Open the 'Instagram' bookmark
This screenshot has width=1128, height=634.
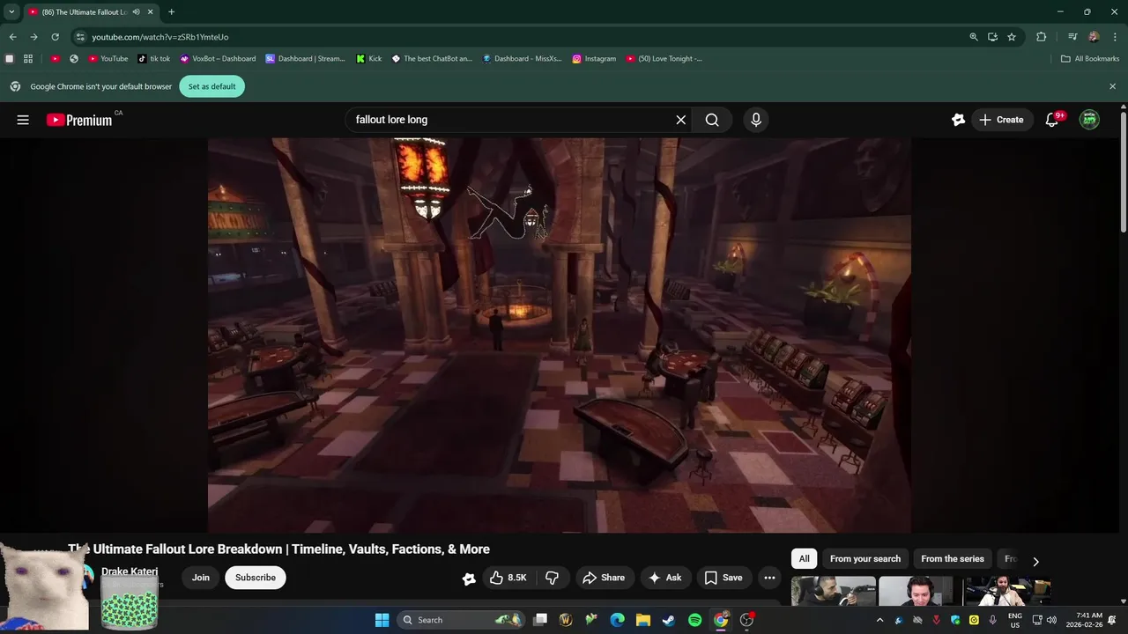point(594,59)
